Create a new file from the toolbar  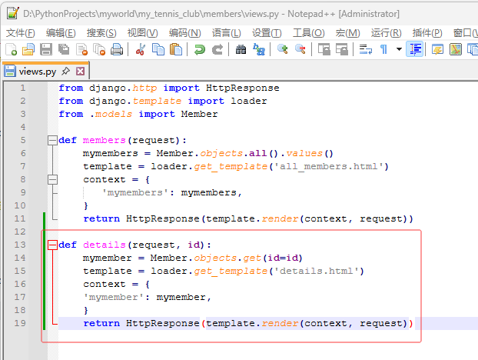(12, 49)
